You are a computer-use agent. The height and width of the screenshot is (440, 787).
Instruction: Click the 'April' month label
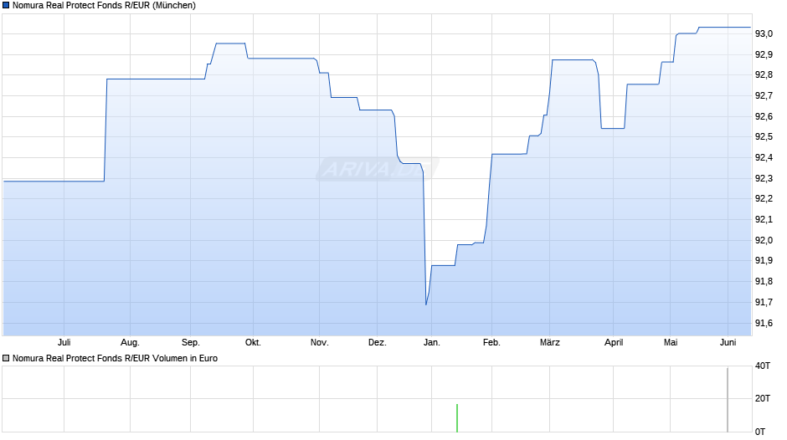tap(614, 343)
